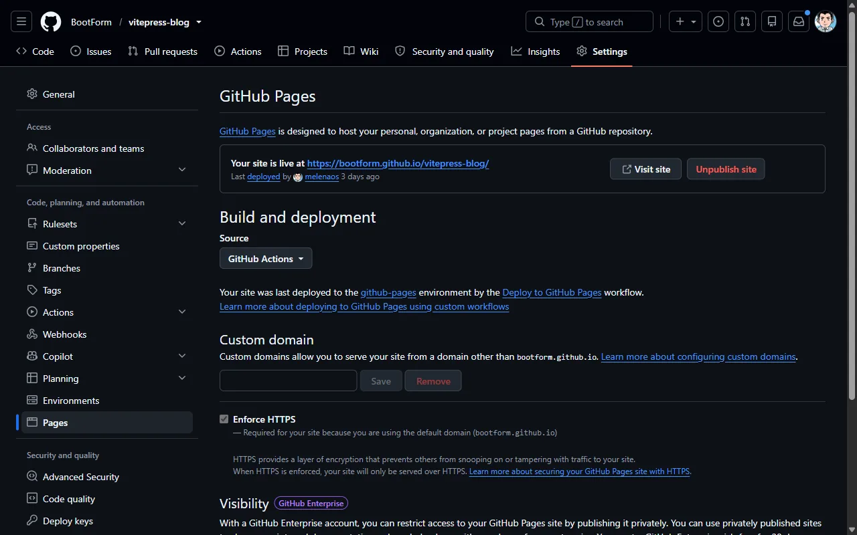Image resolution: width=857 pixels, height=535 pixels.
Task: Open the user profile avatar menu
Action: (x=826, y=21)
